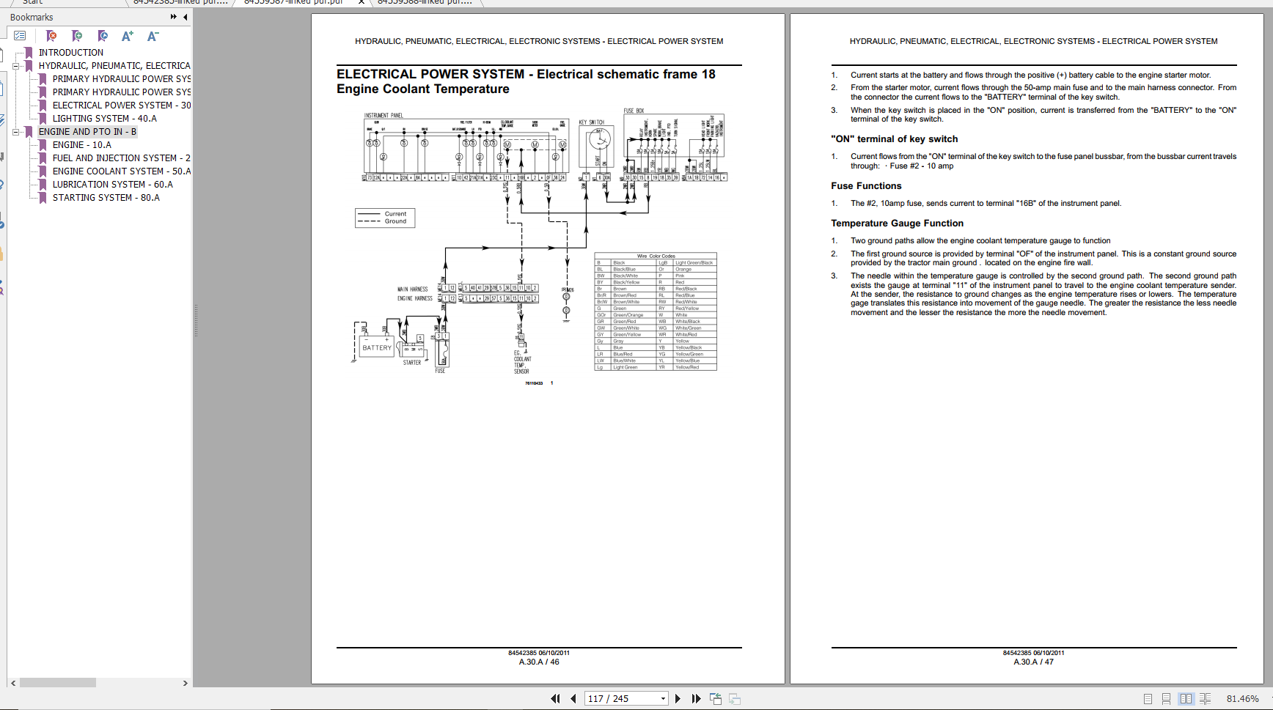1273x710 pixels.
Task: Jump to the last page
Action: (696, 699)
